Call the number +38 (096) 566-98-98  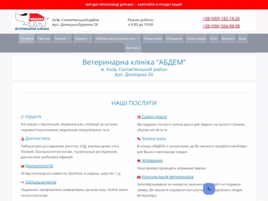(221, 26)
